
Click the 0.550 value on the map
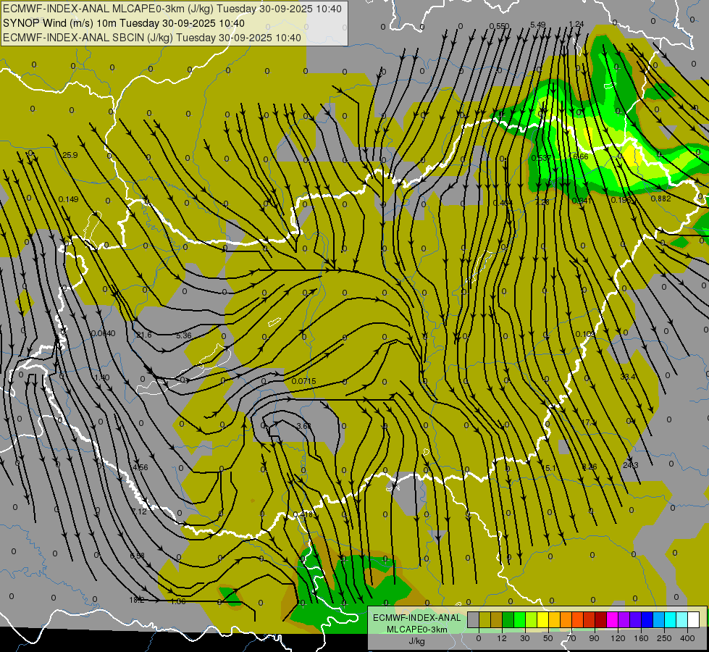(499, 26)
